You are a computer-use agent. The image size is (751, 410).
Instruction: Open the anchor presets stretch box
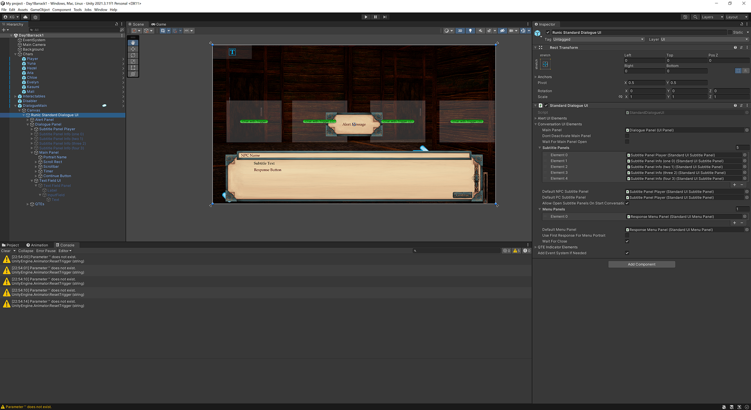[545, 64]
